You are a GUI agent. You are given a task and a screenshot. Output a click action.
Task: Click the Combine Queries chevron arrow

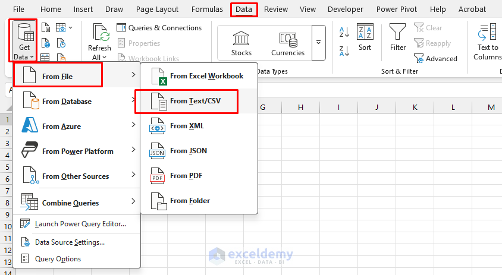133,201
